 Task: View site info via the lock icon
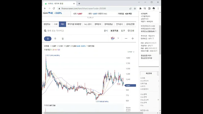click(59, 8)
